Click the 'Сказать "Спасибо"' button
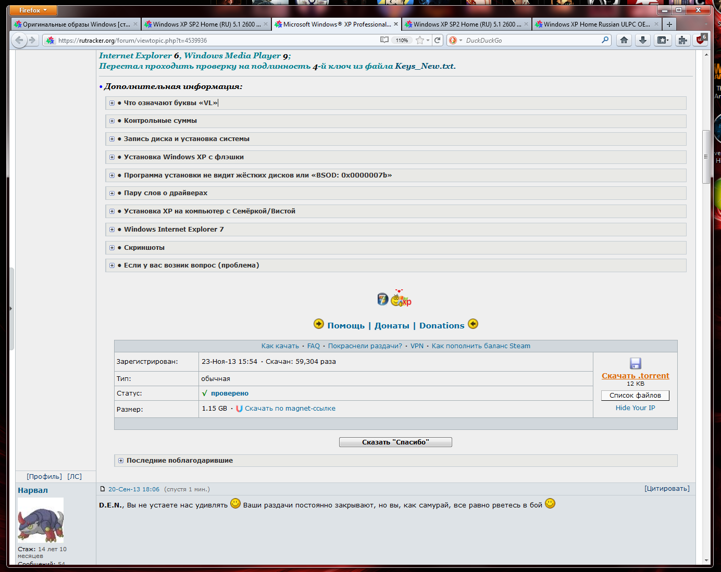 tap(395, 442)
